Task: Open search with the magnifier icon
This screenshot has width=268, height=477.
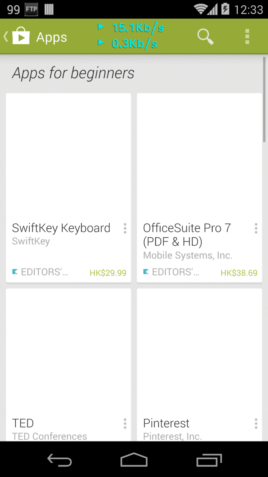Action: coord(205,36)
